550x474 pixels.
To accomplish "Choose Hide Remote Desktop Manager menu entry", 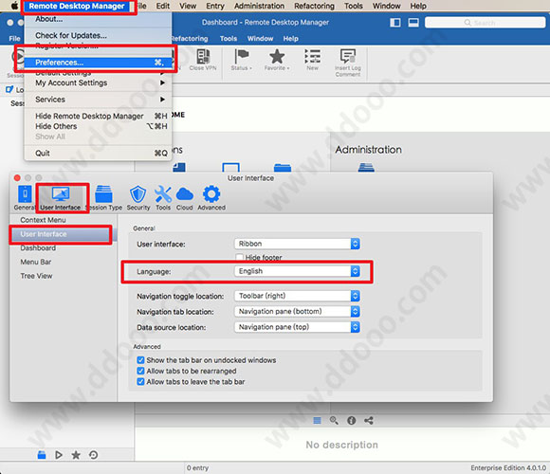I will pos(98,116).
